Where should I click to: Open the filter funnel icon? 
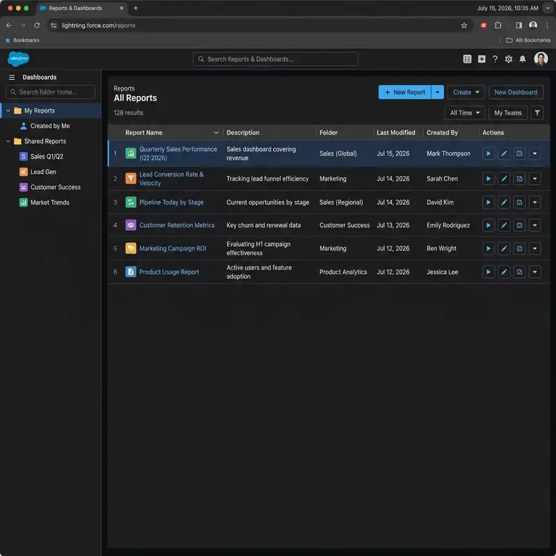pyautogui.click(x=537, y=113)
